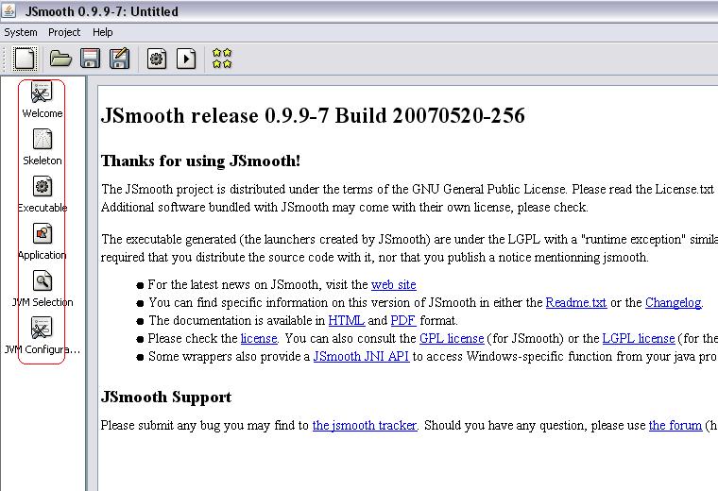Click the GPL license link
Screen dimensions: 718x491
tap(452, 339)
